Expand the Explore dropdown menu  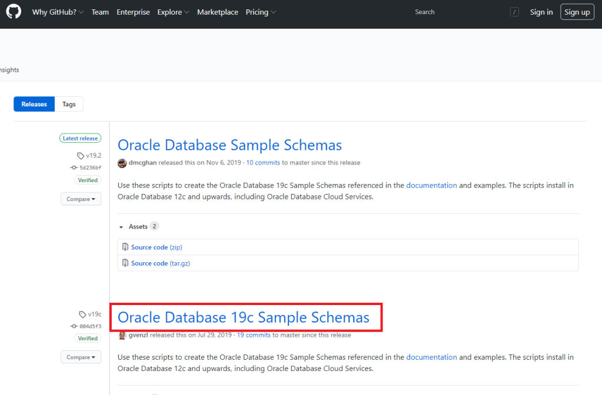click(173, 12)
